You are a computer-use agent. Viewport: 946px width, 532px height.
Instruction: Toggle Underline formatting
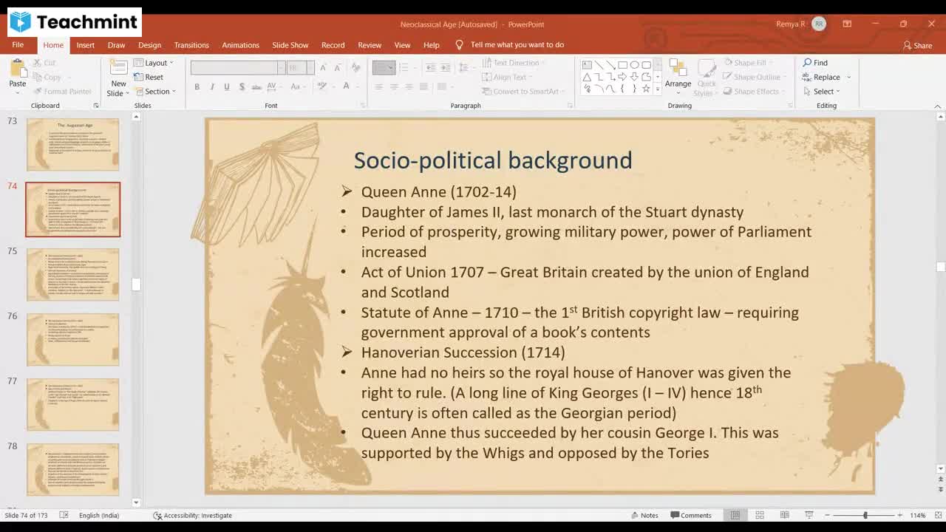pos(227,86)
